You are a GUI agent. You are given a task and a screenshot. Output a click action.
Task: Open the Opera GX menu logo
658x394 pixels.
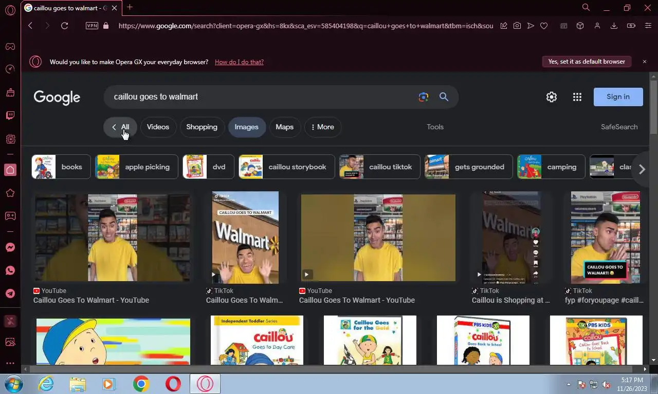(10, 10)
